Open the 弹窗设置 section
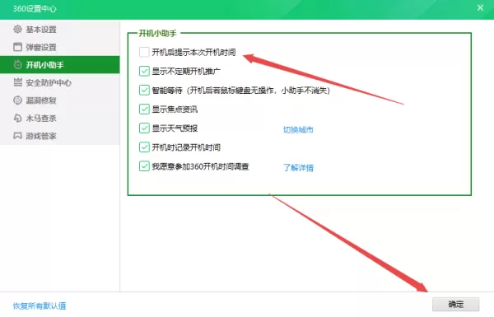Image resolution: width=494 pixels, height=317 pixels. [x=60, y=47]
